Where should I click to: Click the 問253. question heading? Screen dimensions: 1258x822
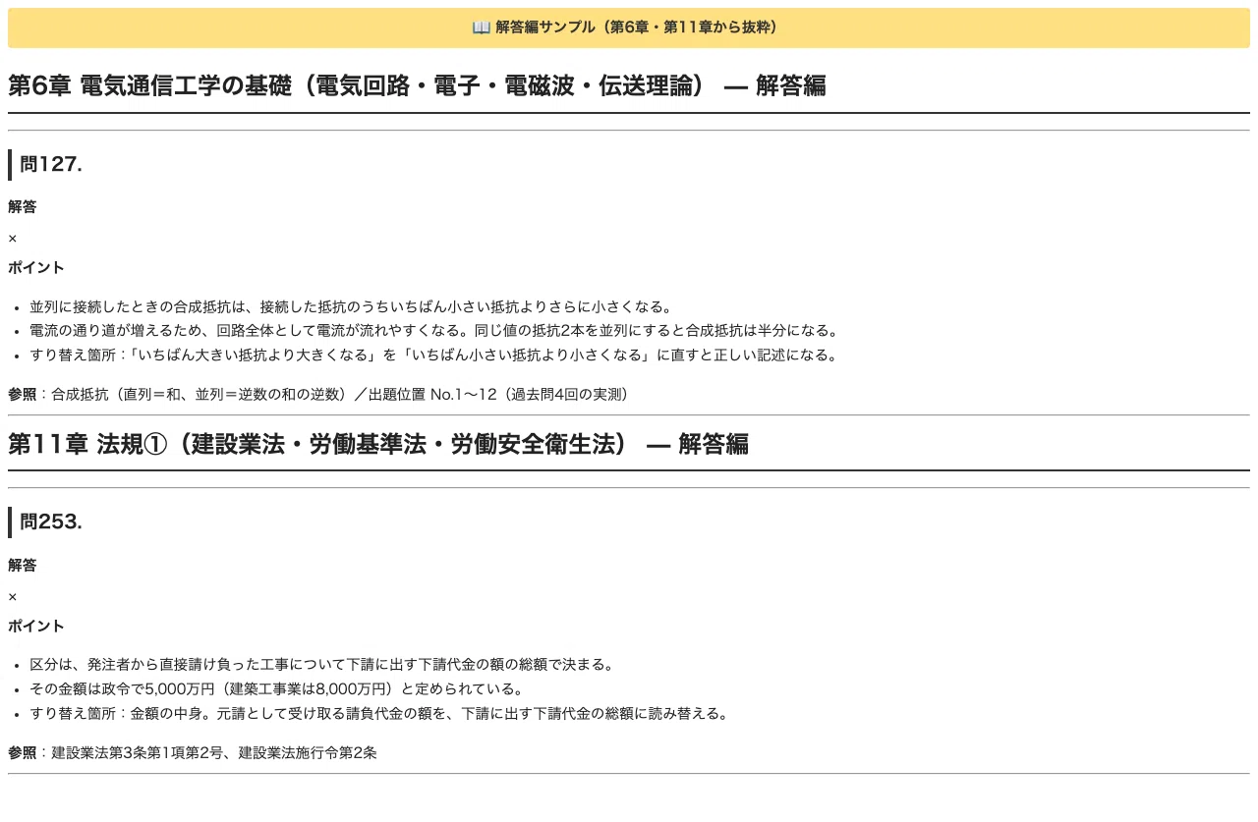[51, 522]
